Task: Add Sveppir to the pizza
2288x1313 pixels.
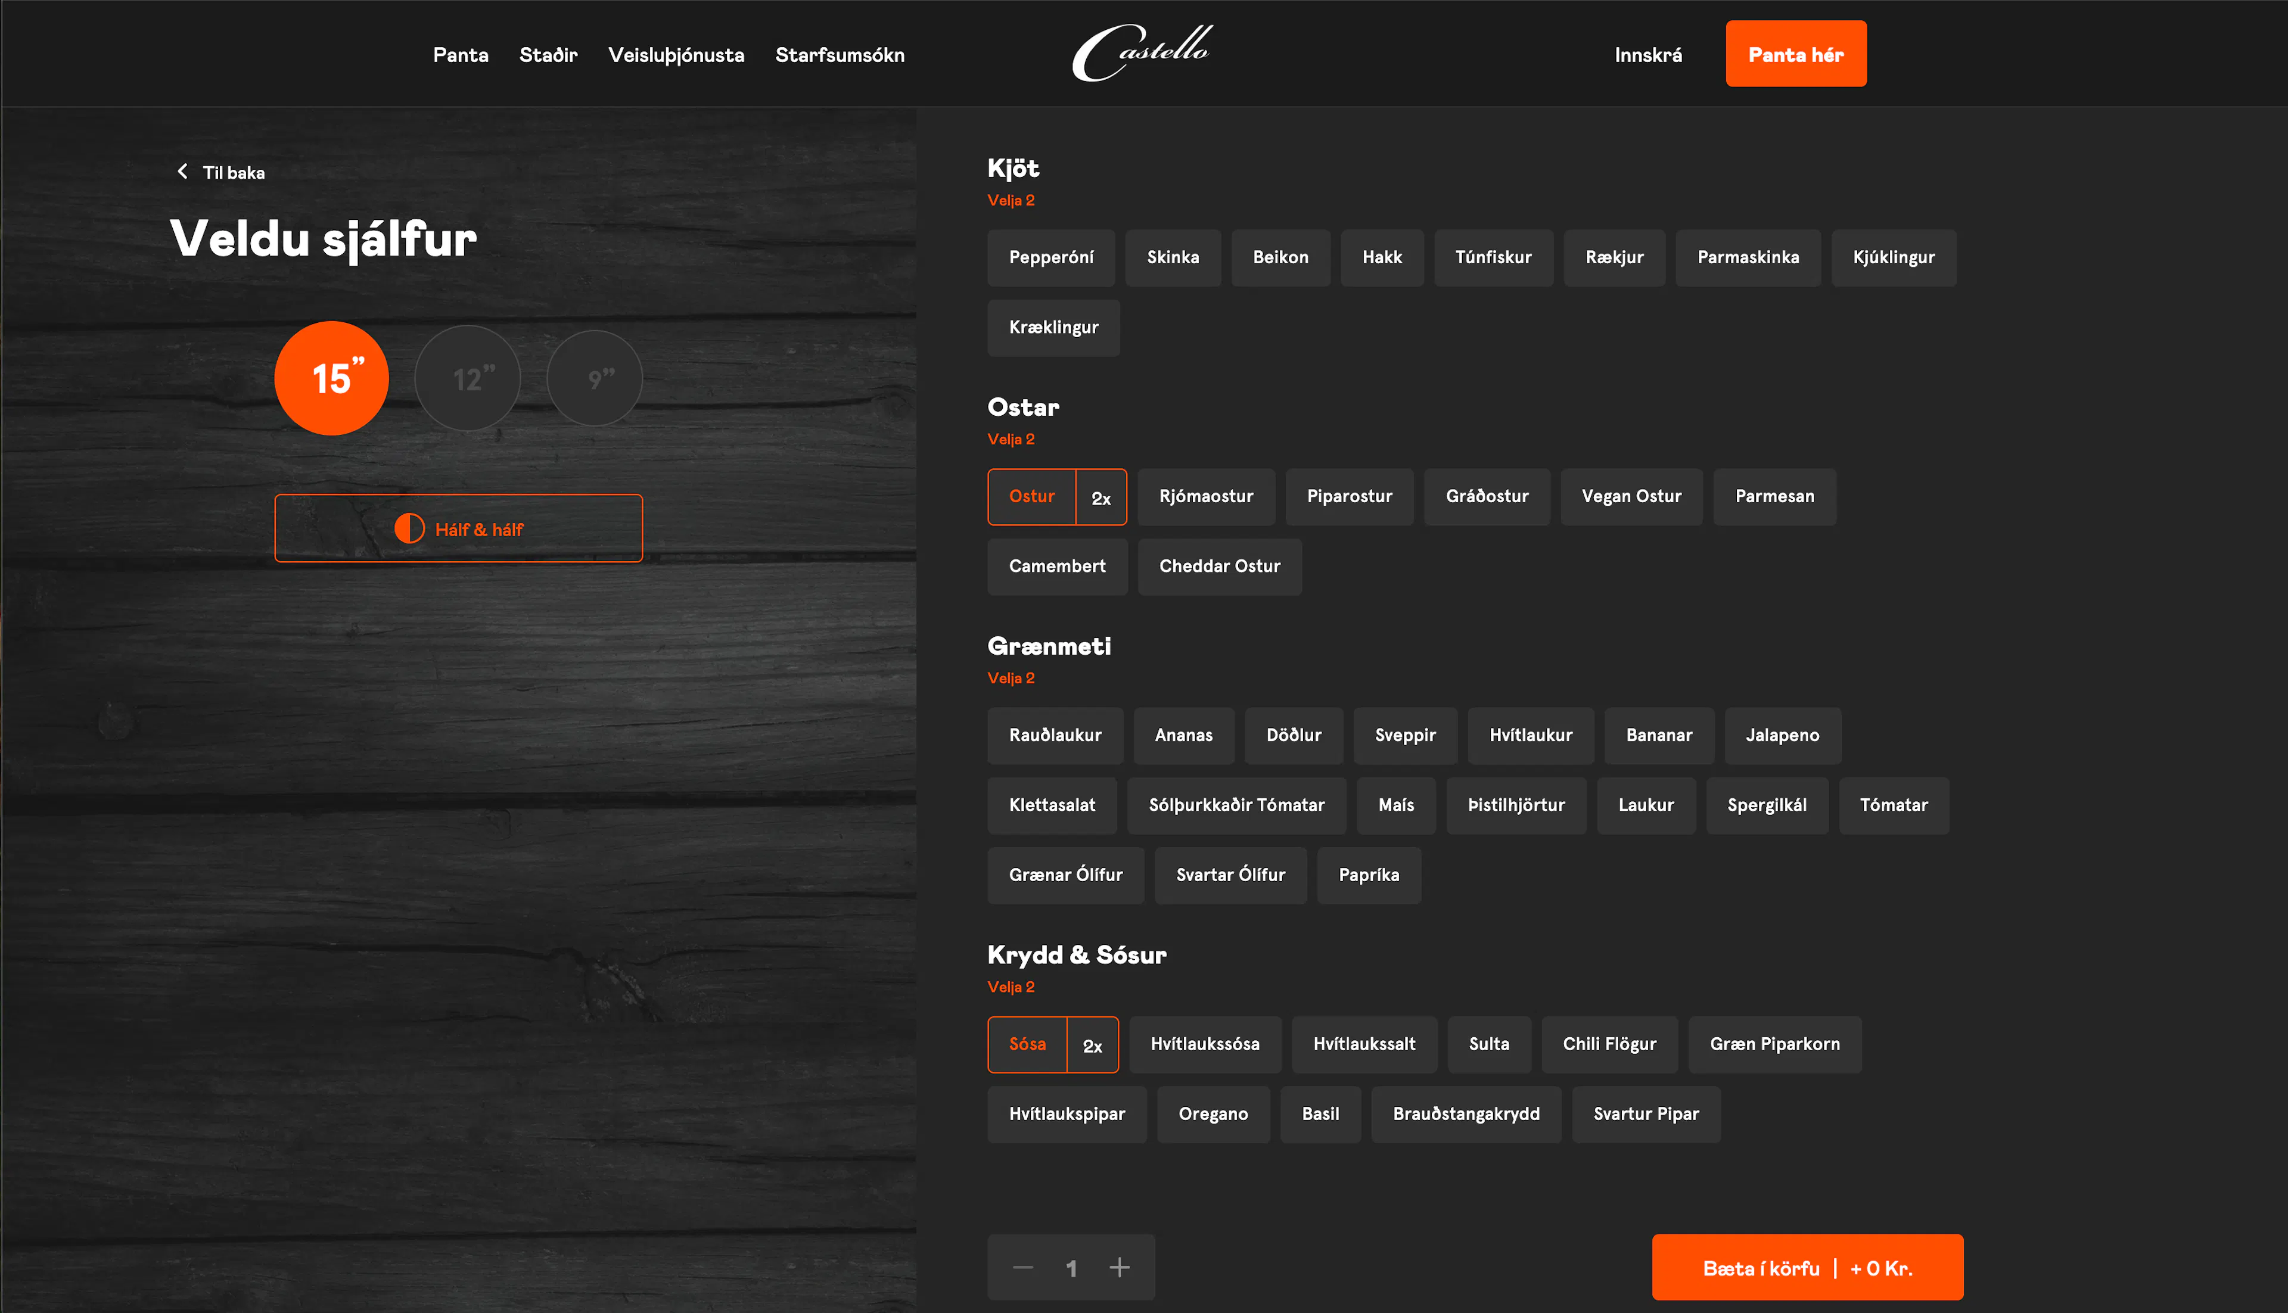Action: click(x=1404, y=736)
